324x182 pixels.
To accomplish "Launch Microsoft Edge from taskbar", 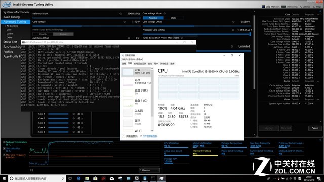I will click(x=79, y=178).
